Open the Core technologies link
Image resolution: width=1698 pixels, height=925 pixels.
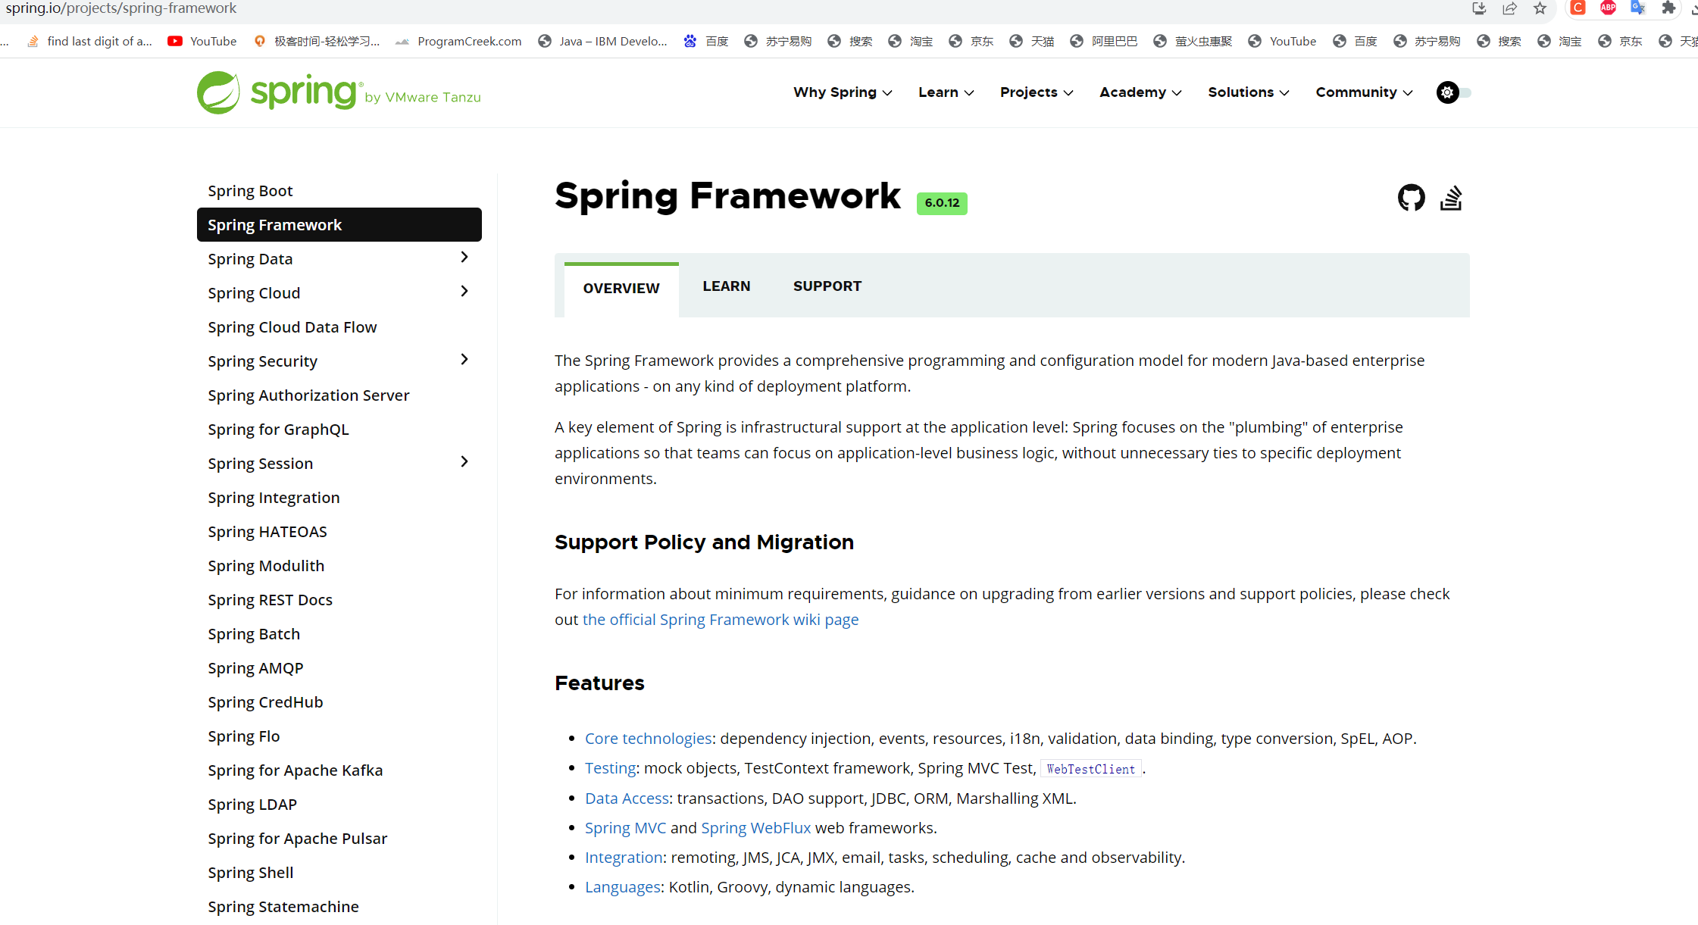click(648, 739)
